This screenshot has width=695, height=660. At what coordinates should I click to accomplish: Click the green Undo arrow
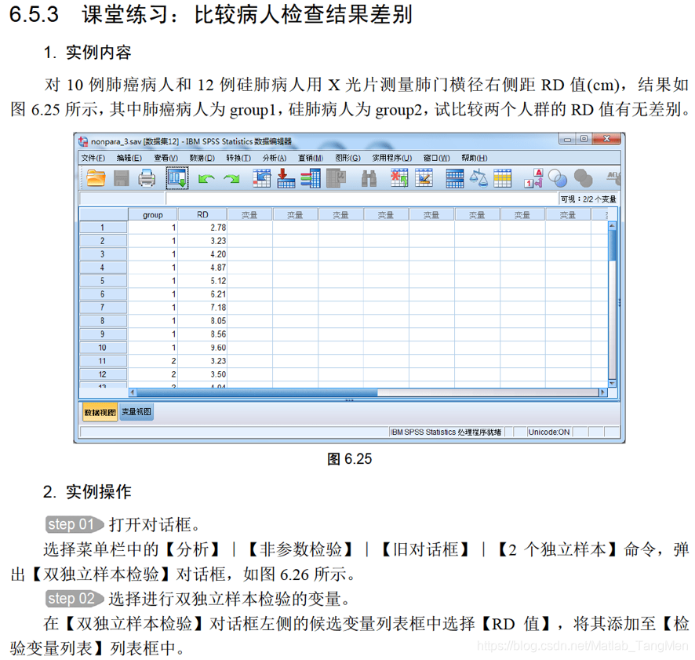click(x=206, y=179)
